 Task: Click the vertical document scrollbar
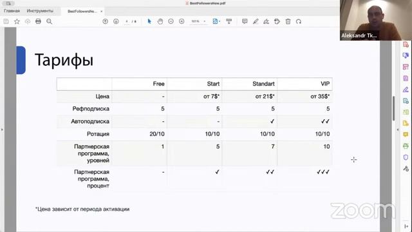pyautogui.click(x=393, y=108)
